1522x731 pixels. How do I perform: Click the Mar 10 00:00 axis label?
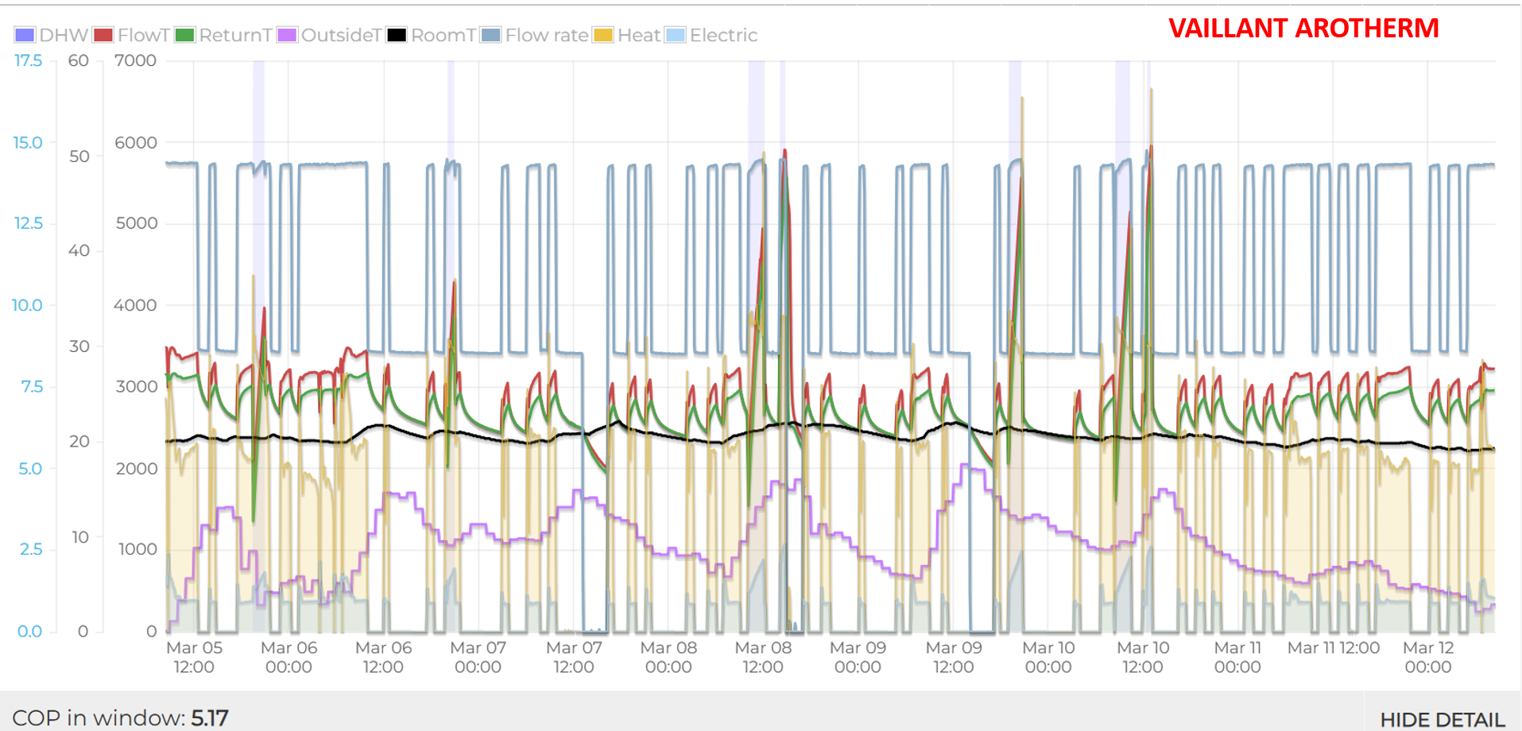(x=1048, y=657)
